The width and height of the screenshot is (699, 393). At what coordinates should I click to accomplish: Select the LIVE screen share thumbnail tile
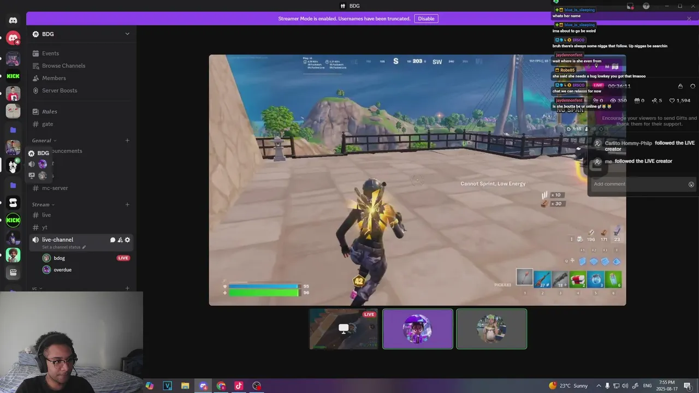point(343,329)
